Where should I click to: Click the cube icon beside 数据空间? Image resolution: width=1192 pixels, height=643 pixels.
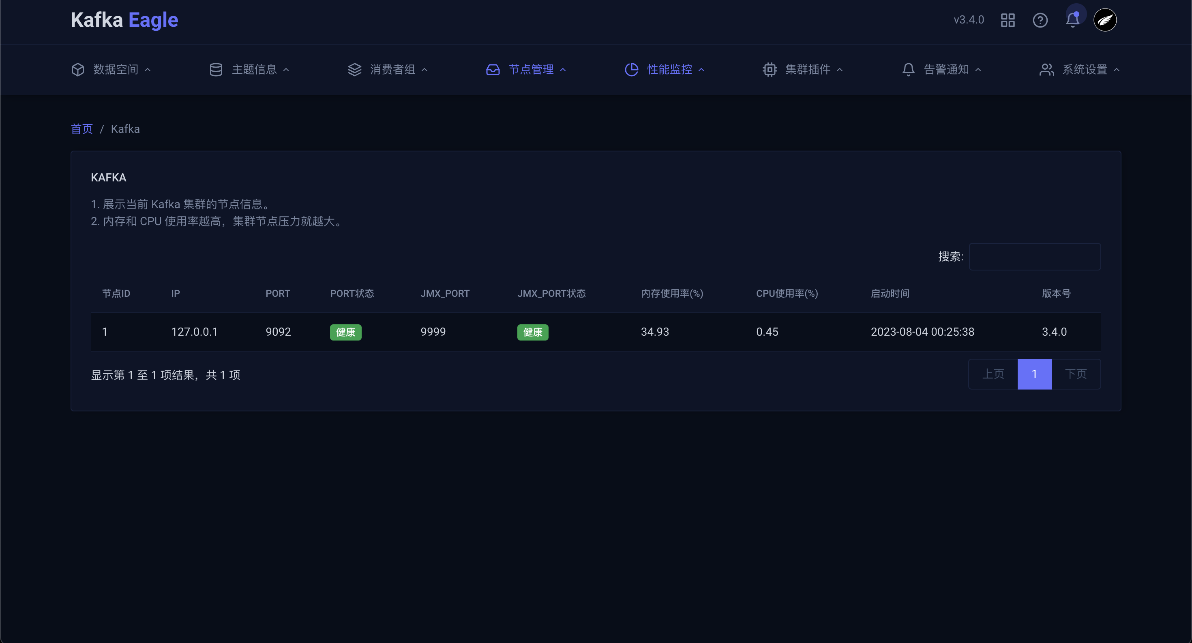[x=78, y=70]
